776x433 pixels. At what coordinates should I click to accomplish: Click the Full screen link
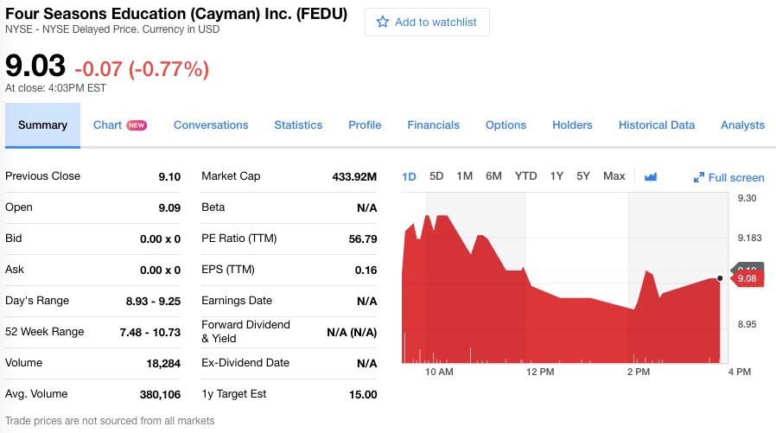pos(728,177)
